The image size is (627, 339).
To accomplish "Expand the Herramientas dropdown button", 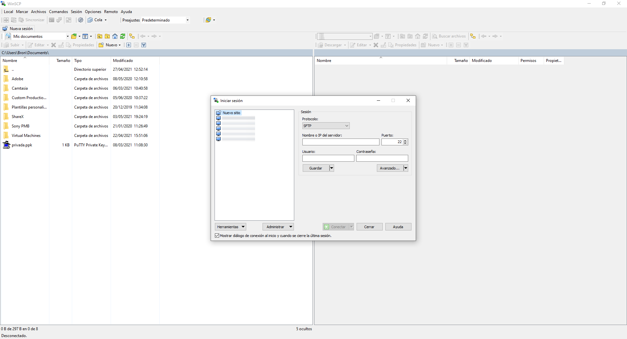I will tap(230, 227).
